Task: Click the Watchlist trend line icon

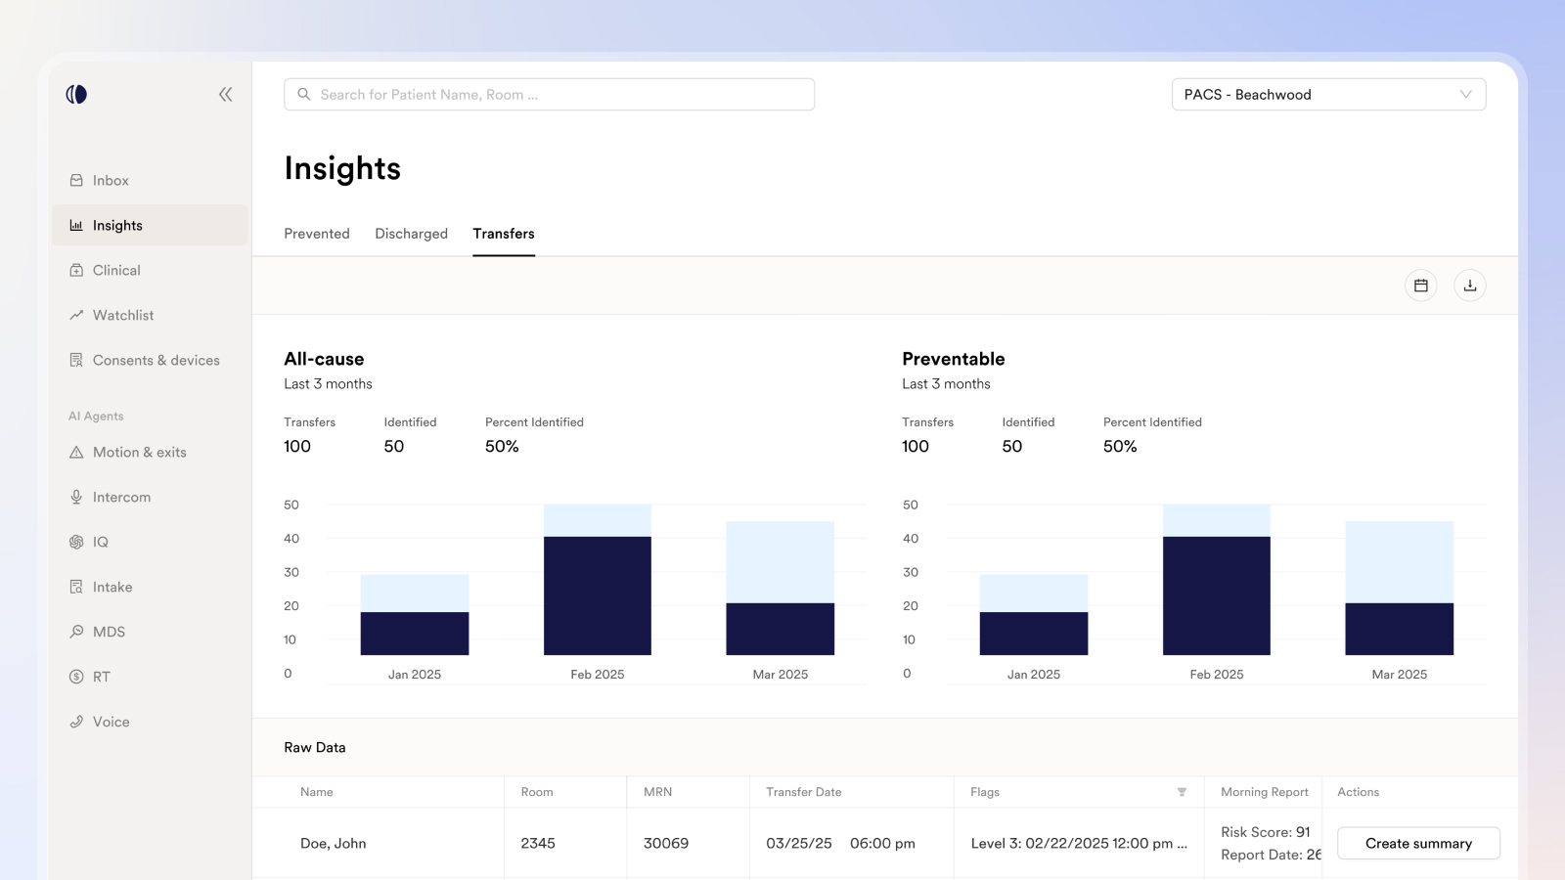Action: coord(76,315)
